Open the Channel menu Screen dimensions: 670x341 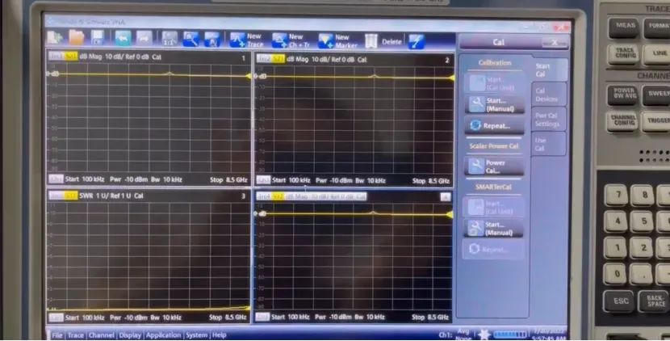pyautogui.click(x=103, y=335)
